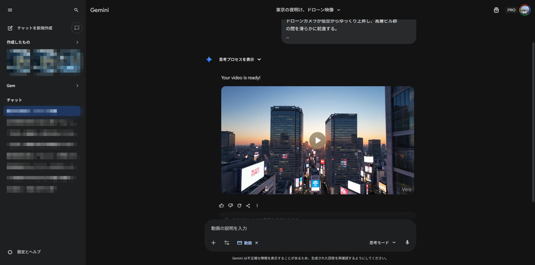Expand the 作成したもの section chevron
Viewport: 535px width, 265px height.
[x=77, y=42]
